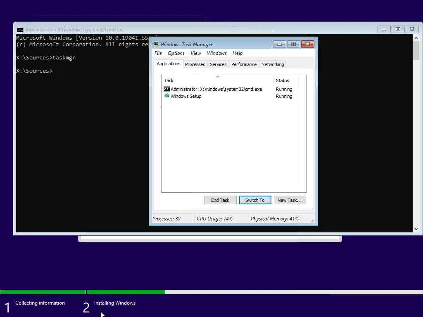Click the Switch To button

coord(255,200)
